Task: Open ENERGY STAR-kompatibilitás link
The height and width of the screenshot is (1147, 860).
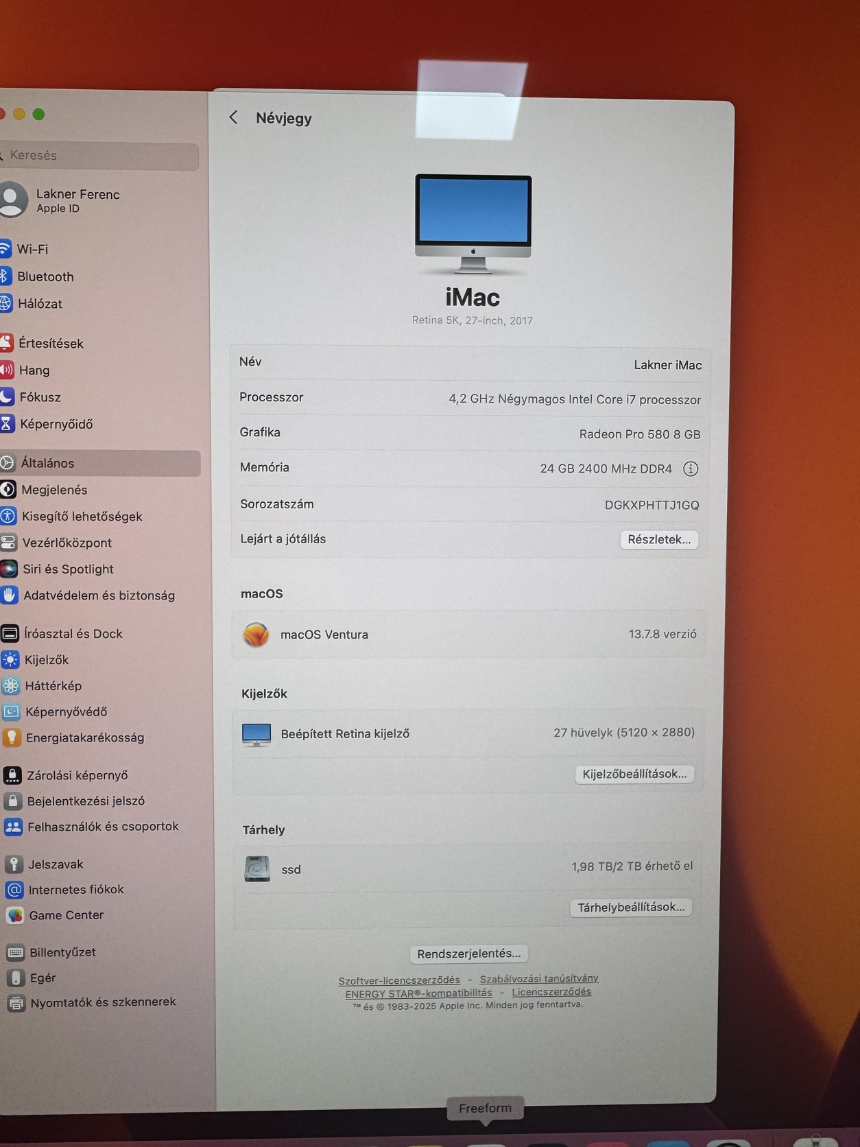Action: click(x=418, y=993)
